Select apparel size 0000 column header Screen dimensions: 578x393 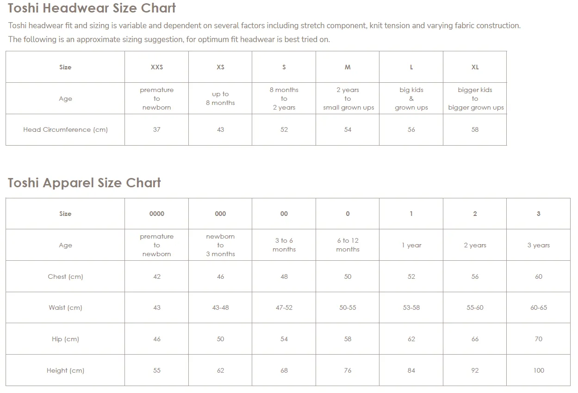(157, 214)
